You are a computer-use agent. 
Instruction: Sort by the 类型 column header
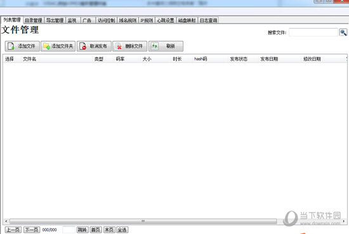point(99,59)
